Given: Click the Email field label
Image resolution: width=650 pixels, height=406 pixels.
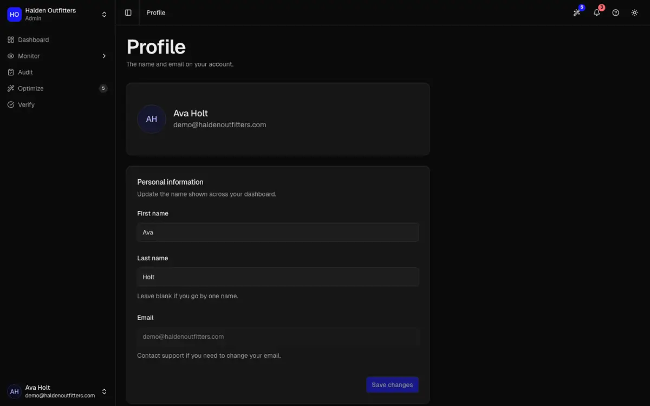Looking at the screenshot, I should click(145, 318).
